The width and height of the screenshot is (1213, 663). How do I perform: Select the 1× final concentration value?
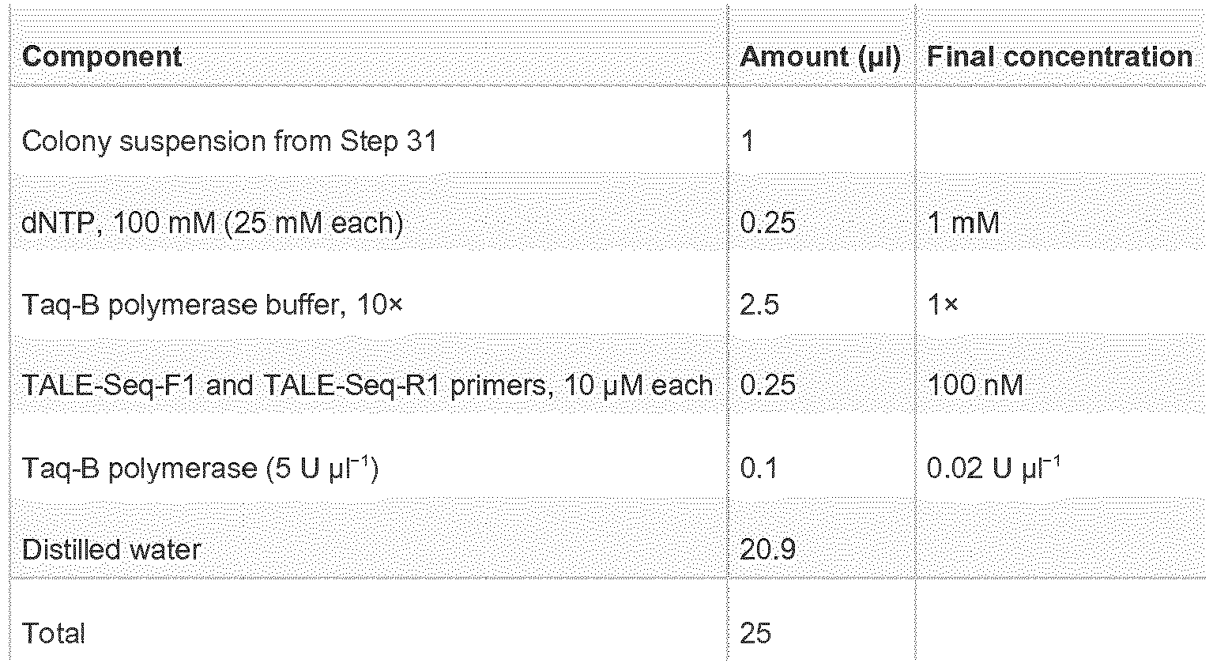(942, 304)
